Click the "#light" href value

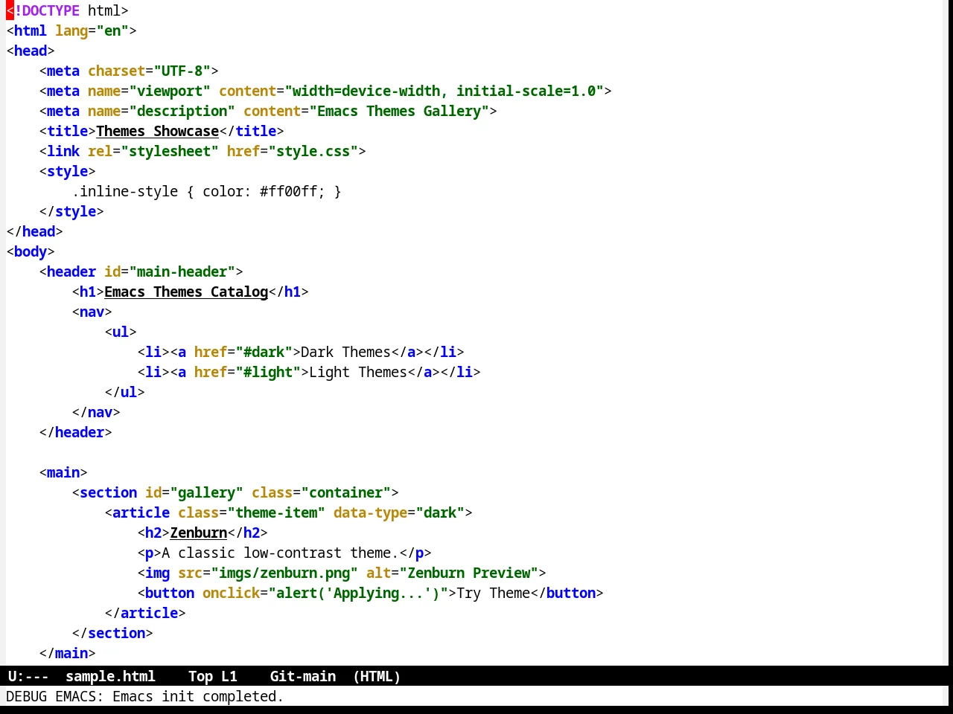point(268,372)
